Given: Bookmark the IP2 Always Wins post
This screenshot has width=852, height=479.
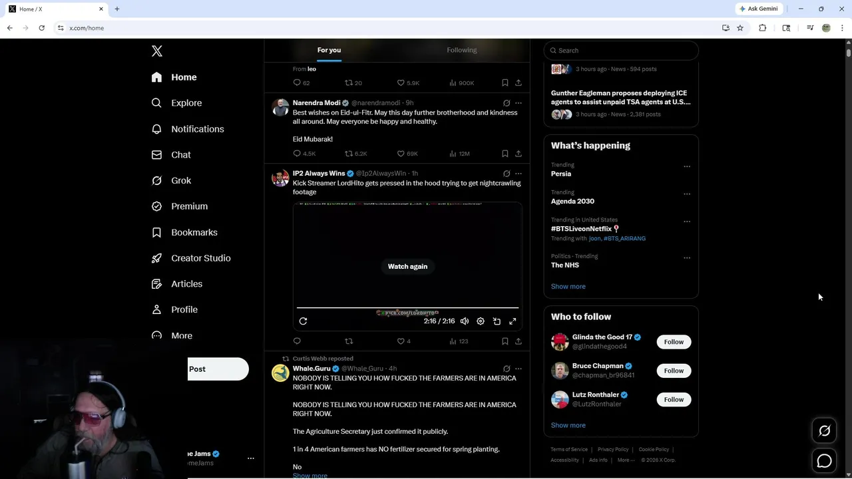Looking at the screenshot, I should (505, 341).
